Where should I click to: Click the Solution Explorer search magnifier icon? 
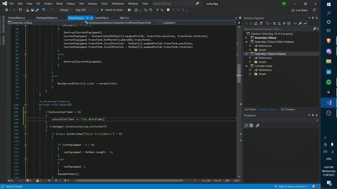pyautogui.click(x=314, y=29)
